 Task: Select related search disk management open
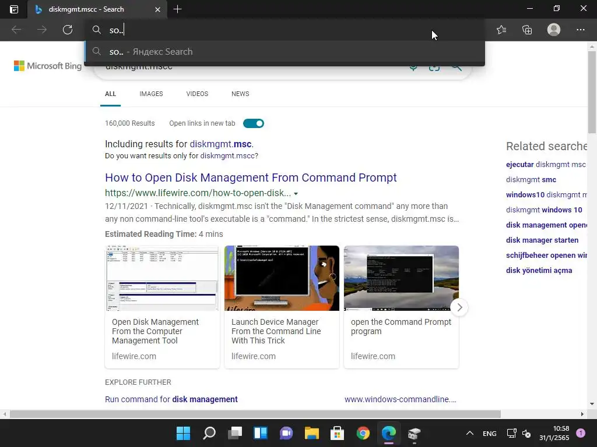tap(546, 225)
